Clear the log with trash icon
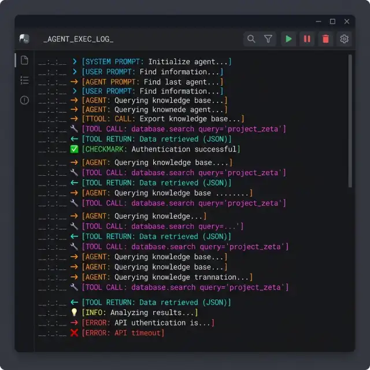370x370 pixels. 325,39
